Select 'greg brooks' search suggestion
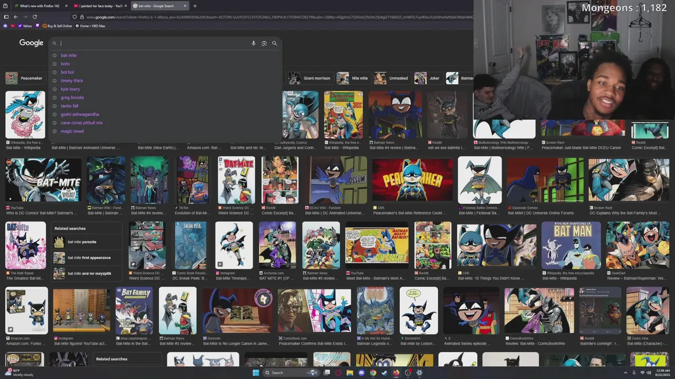 point(72,97)
